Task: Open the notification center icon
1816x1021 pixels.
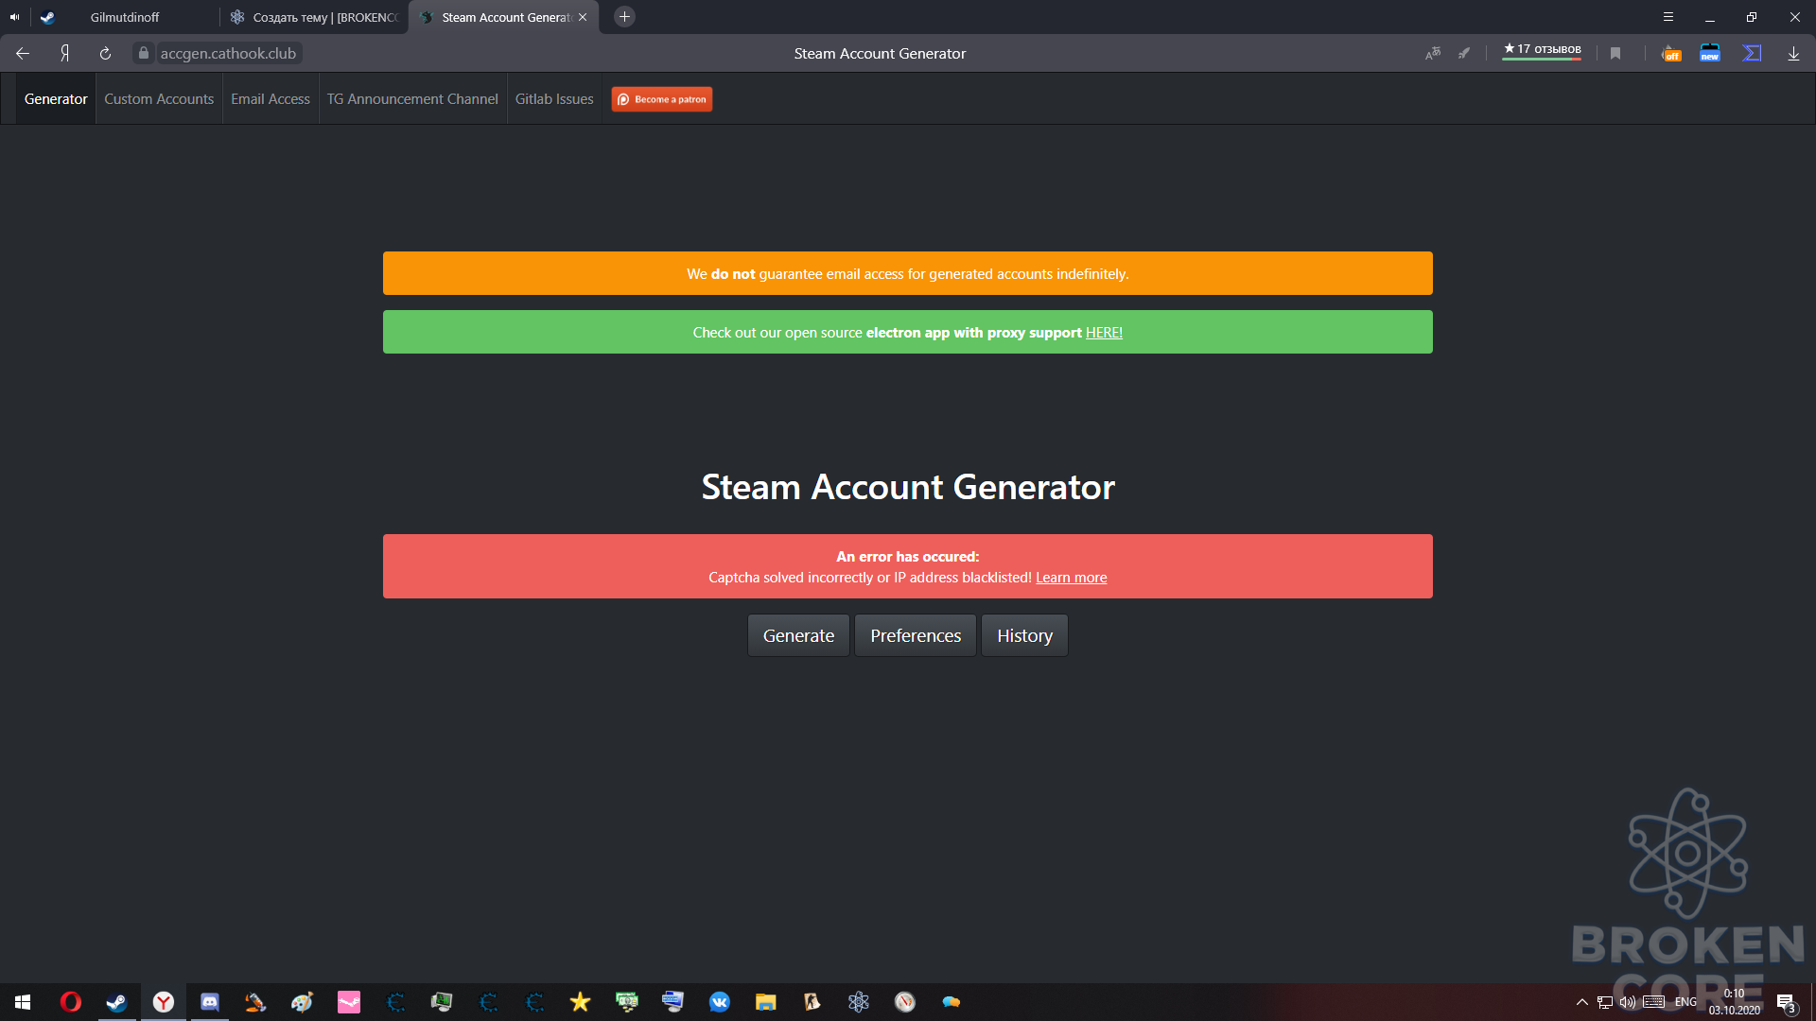Action: coord(1786,1002)
